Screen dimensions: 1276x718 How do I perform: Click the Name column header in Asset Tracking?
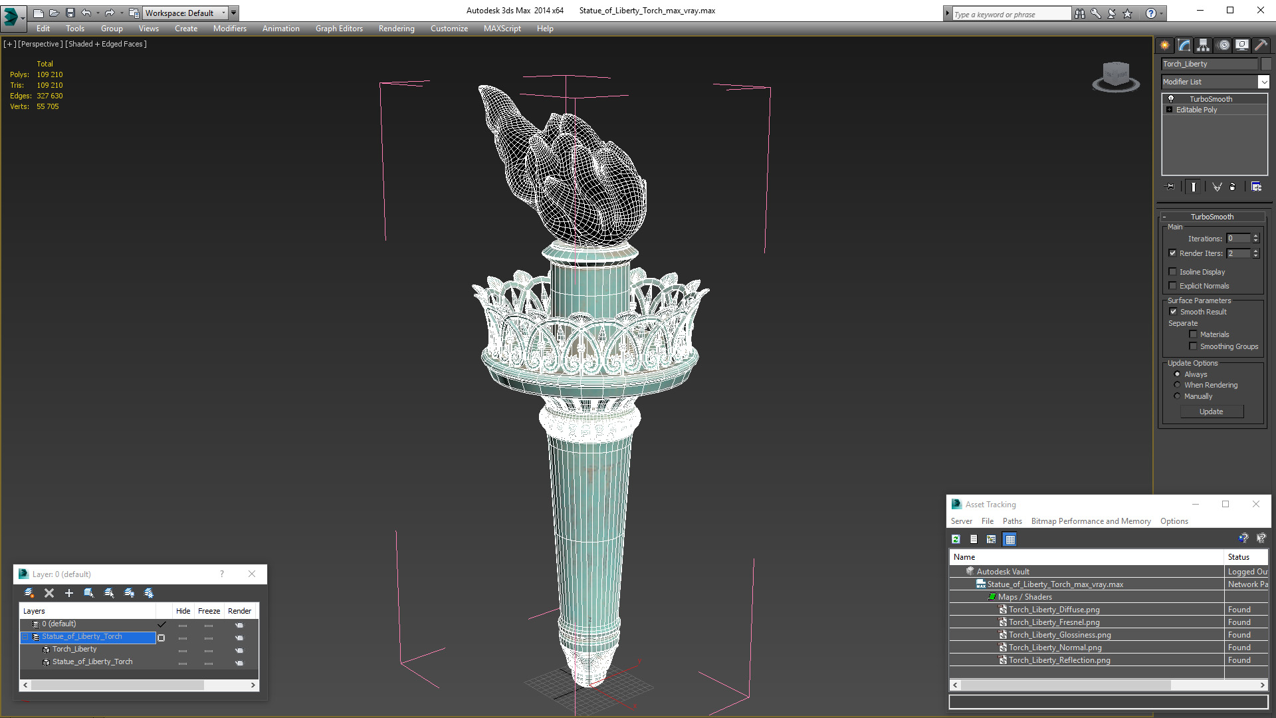click(1087, 557)
